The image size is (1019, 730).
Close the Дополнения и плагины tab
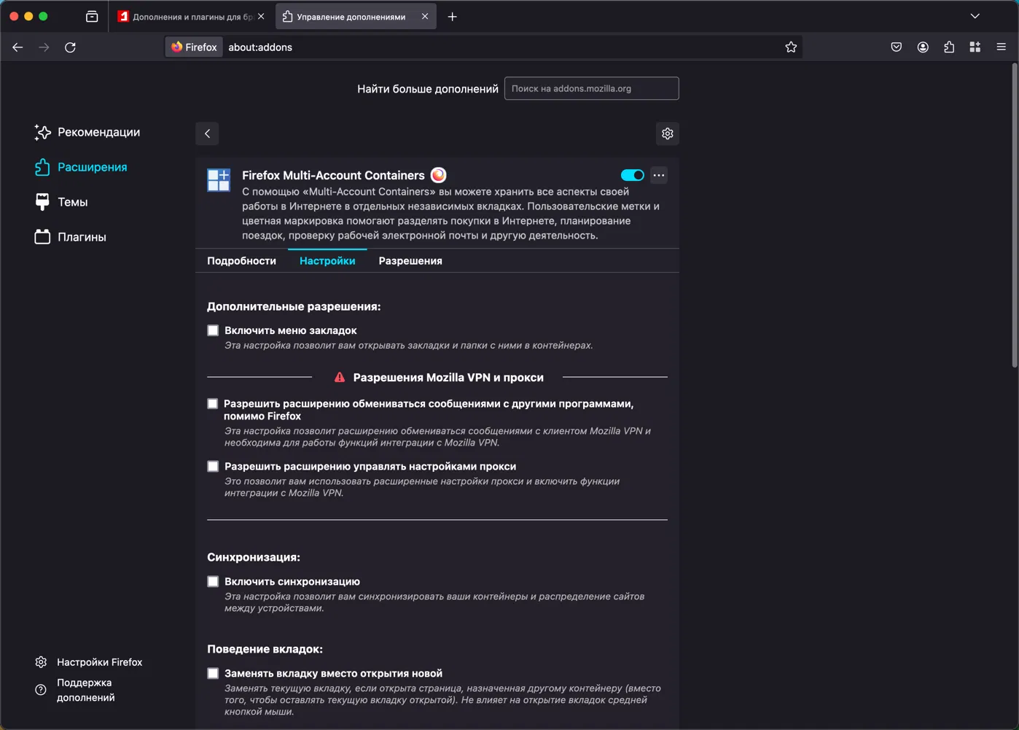(x=261, y=16)
